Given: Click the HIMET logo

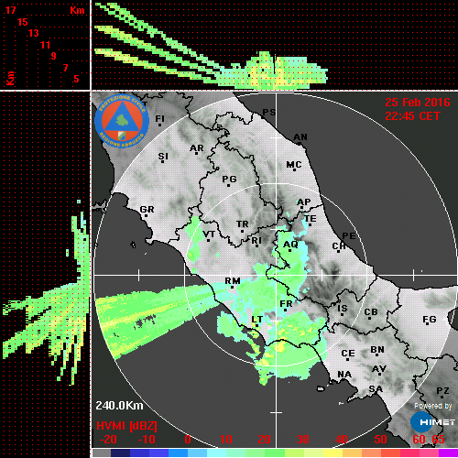Looking at the screenshot, I should [x=432, y=422].
